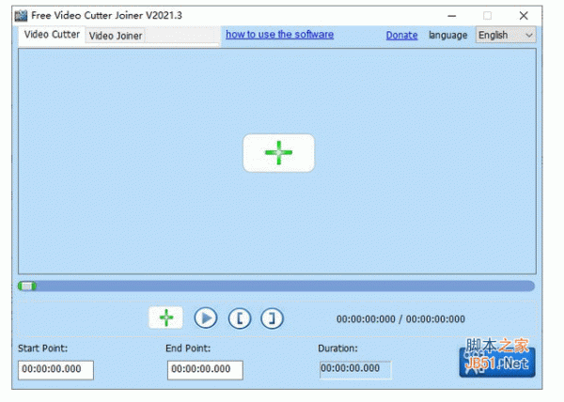Minimize the Free Video Cutter Joiner window
The height and width of the screenshot is (402, 564).
click(x=452, y=16)
